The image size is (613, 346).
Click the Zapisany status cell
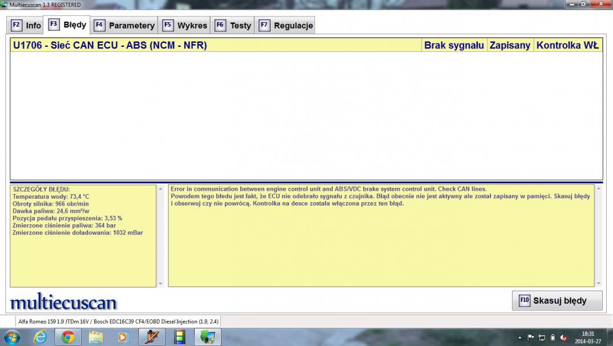[x=510, y=45]
